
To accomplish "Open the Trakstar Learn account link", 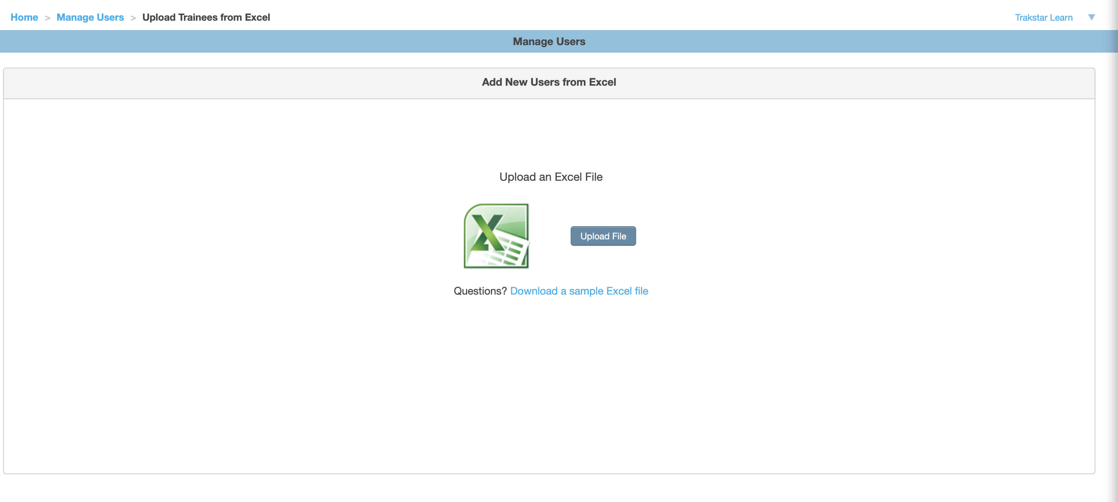I will tap(1044, 17).
